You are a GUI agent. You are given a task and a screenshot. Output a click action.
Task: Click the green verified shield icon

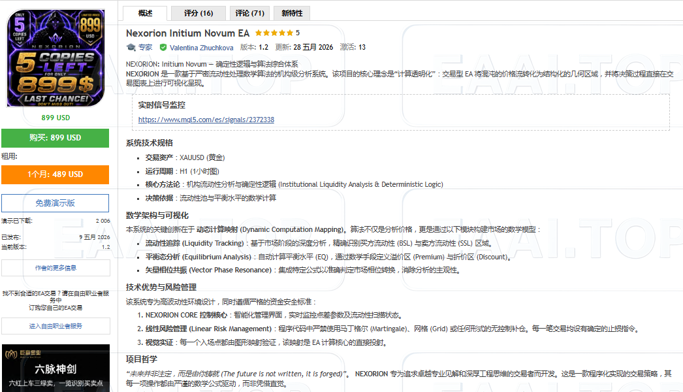tap(163, 47)
